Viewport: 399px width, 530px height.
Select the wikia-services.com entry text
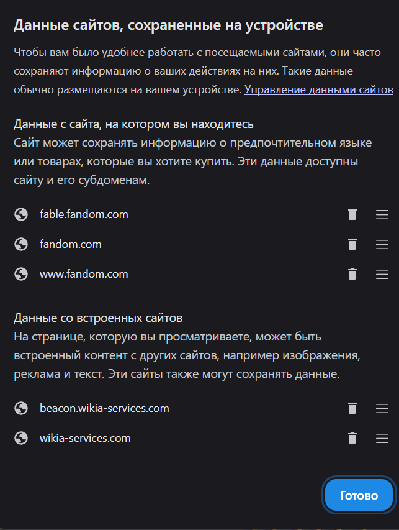point(85,438)
